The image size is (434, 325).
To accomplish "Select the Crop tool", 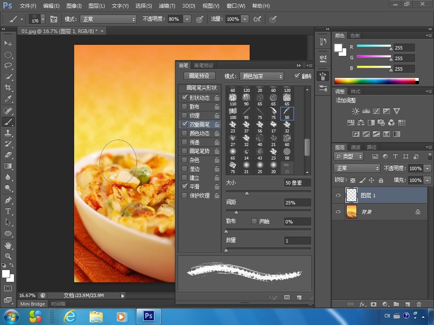I will pyautogui.click(x=8, y=88).
